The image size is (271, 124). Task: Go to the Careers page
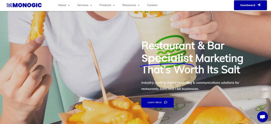tap(152, 5)
